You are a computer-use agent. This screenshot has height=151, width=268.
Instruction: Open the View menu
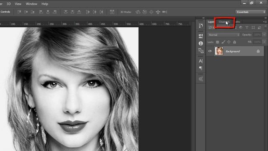pyautogui.click(x=18, y=4)
